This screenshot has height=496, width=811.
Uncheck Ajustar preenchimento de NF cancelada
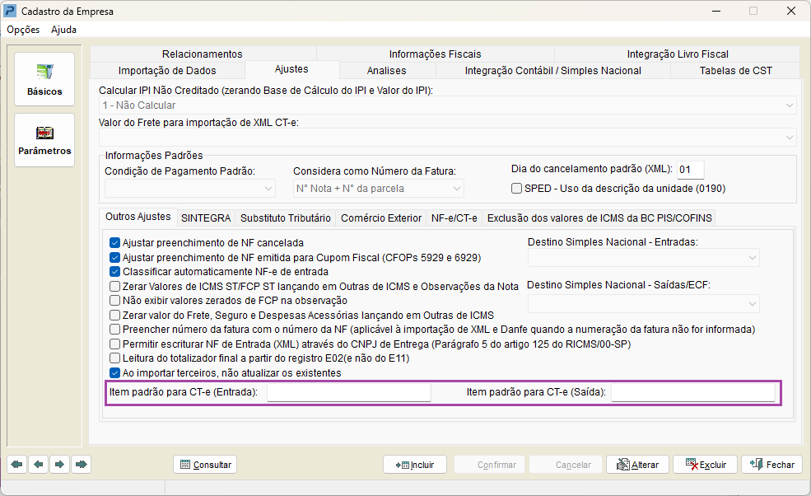115,243
